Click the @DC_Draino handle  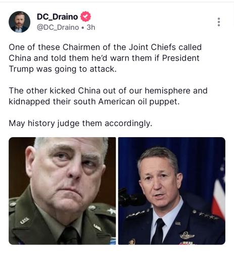[58, 27]
